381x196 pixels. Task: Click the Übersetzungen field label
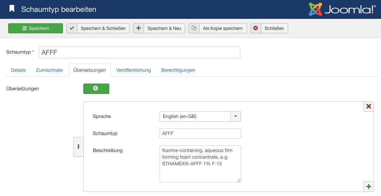click(23, 88)
